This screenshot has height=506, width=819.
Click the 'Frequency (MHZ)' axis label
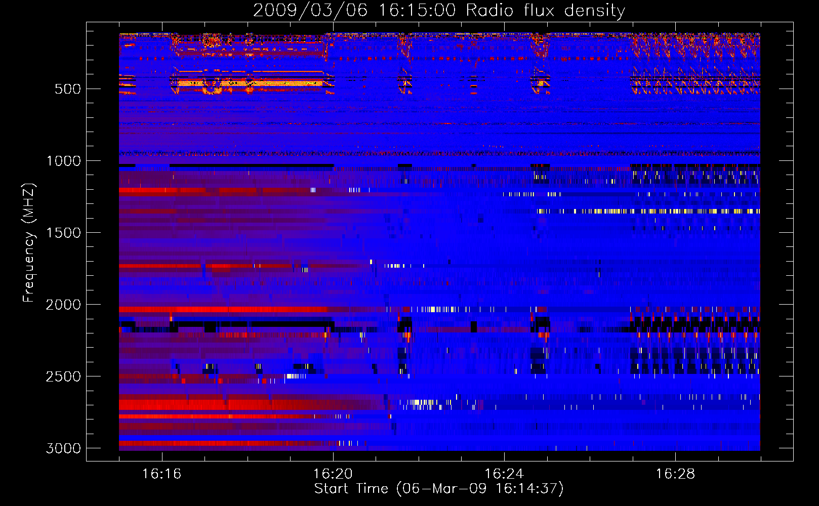tap(29, 242)
